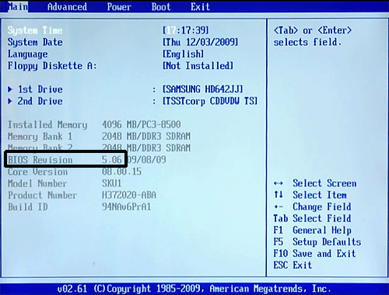Click the Model Number label
Viewport: 389px width, 295px height.
click(x=37, y=183)
